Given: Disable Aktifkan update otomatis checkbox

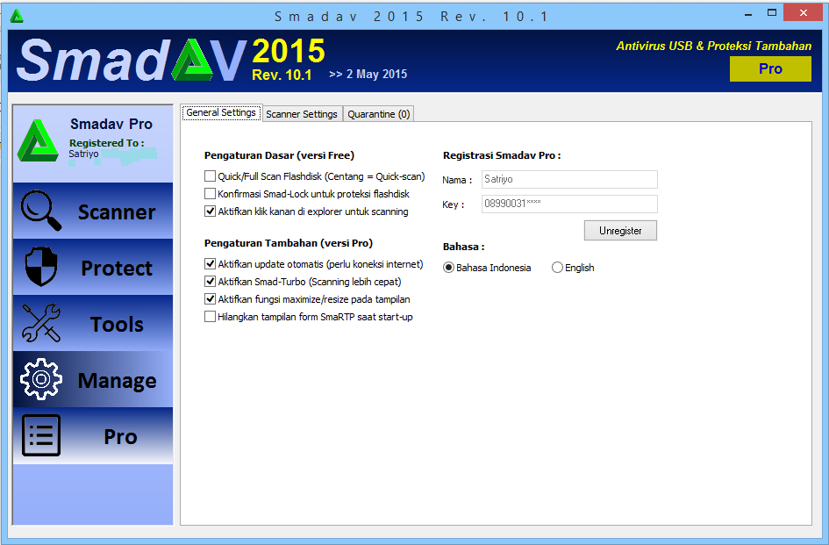Looking at the screenshot, I should tap(210, 264).
